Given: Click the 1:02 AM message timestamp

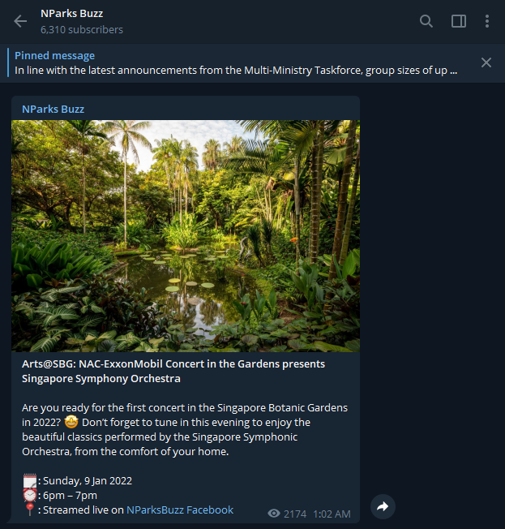Looking at the screenshot, I should [332, 514].
